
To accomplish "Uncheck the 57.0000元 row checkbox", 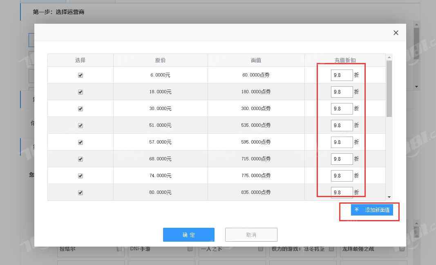I will [80, 142].
